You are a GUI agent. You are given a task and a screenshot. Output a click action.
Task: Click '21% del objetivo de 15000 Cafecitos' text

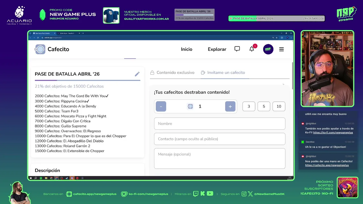coord(69,86)
